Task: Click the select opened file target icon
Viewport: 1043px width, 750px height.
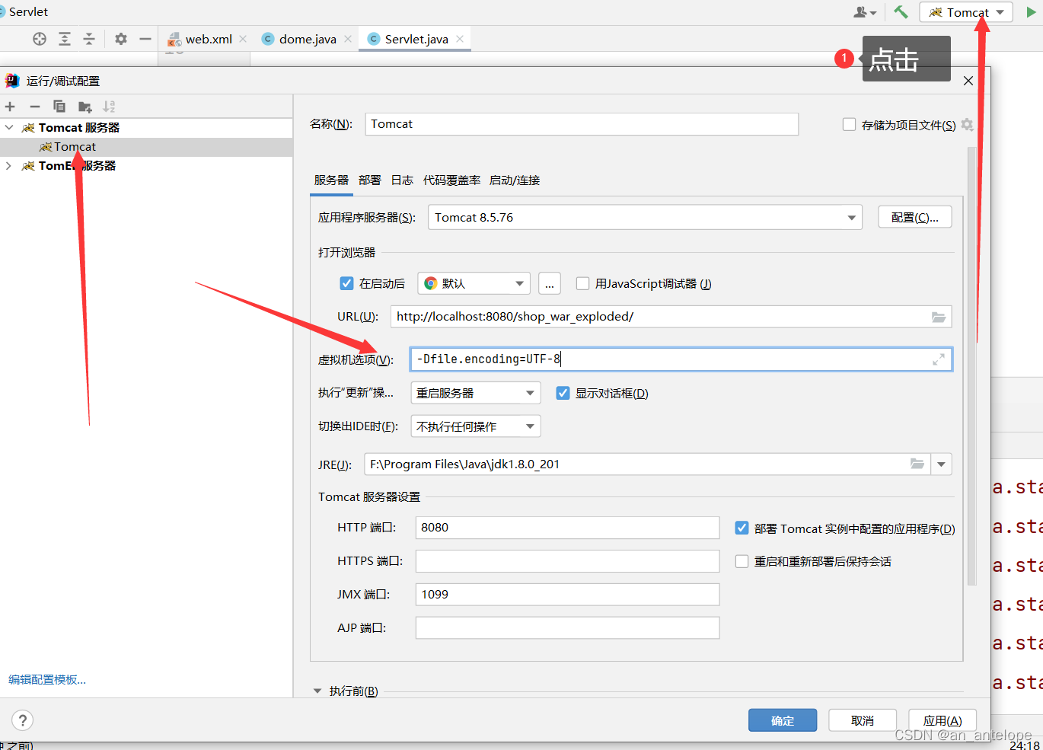Action: pyautogui.click(x=40, y=39)
